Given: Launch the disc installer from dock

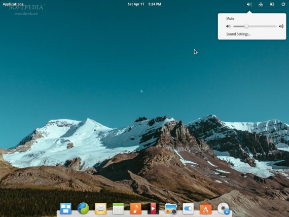Looking at the screenshot, I should pos(224,209).
